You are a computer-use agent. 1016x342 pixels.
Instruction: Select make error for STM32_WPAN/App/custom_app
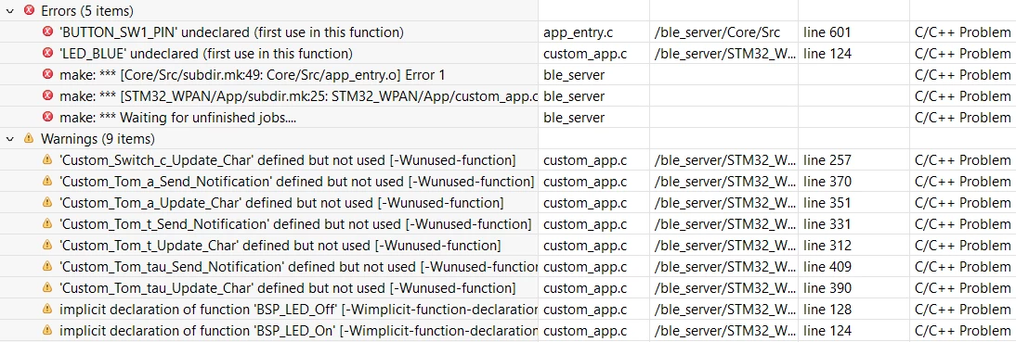(x=298, y=95)
